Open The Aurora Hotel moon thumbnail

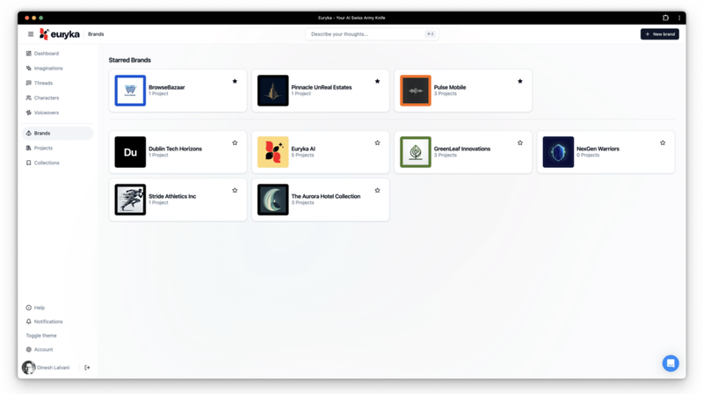point(272,200)
